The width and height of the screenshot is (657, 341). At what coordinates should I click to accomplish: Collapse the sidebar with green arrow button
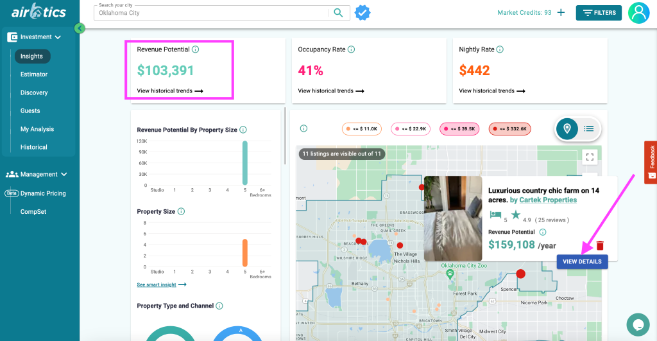point(80,28)
